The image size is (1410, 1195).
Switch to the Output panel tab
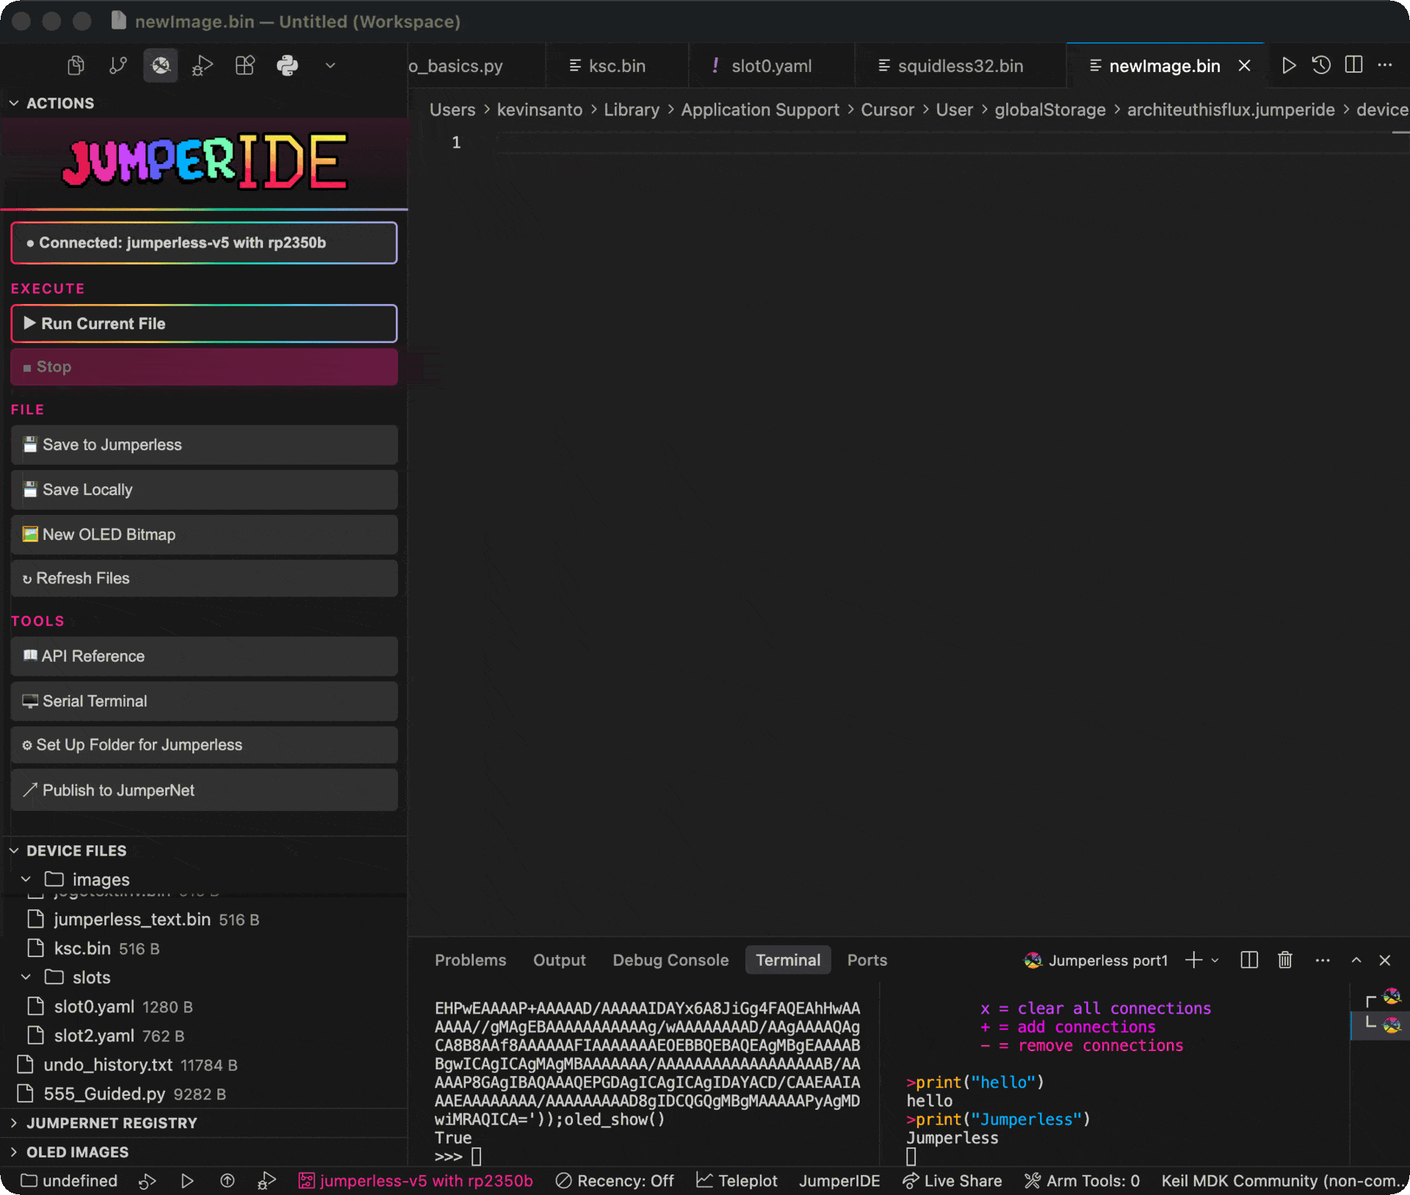click(560, 961)
